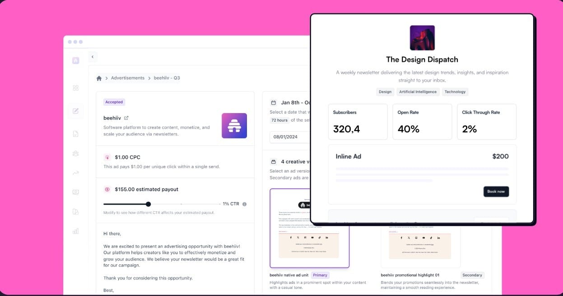563x296 pixels.
Task: Click the calendar icon beside 4 creative
Action: 273,162
